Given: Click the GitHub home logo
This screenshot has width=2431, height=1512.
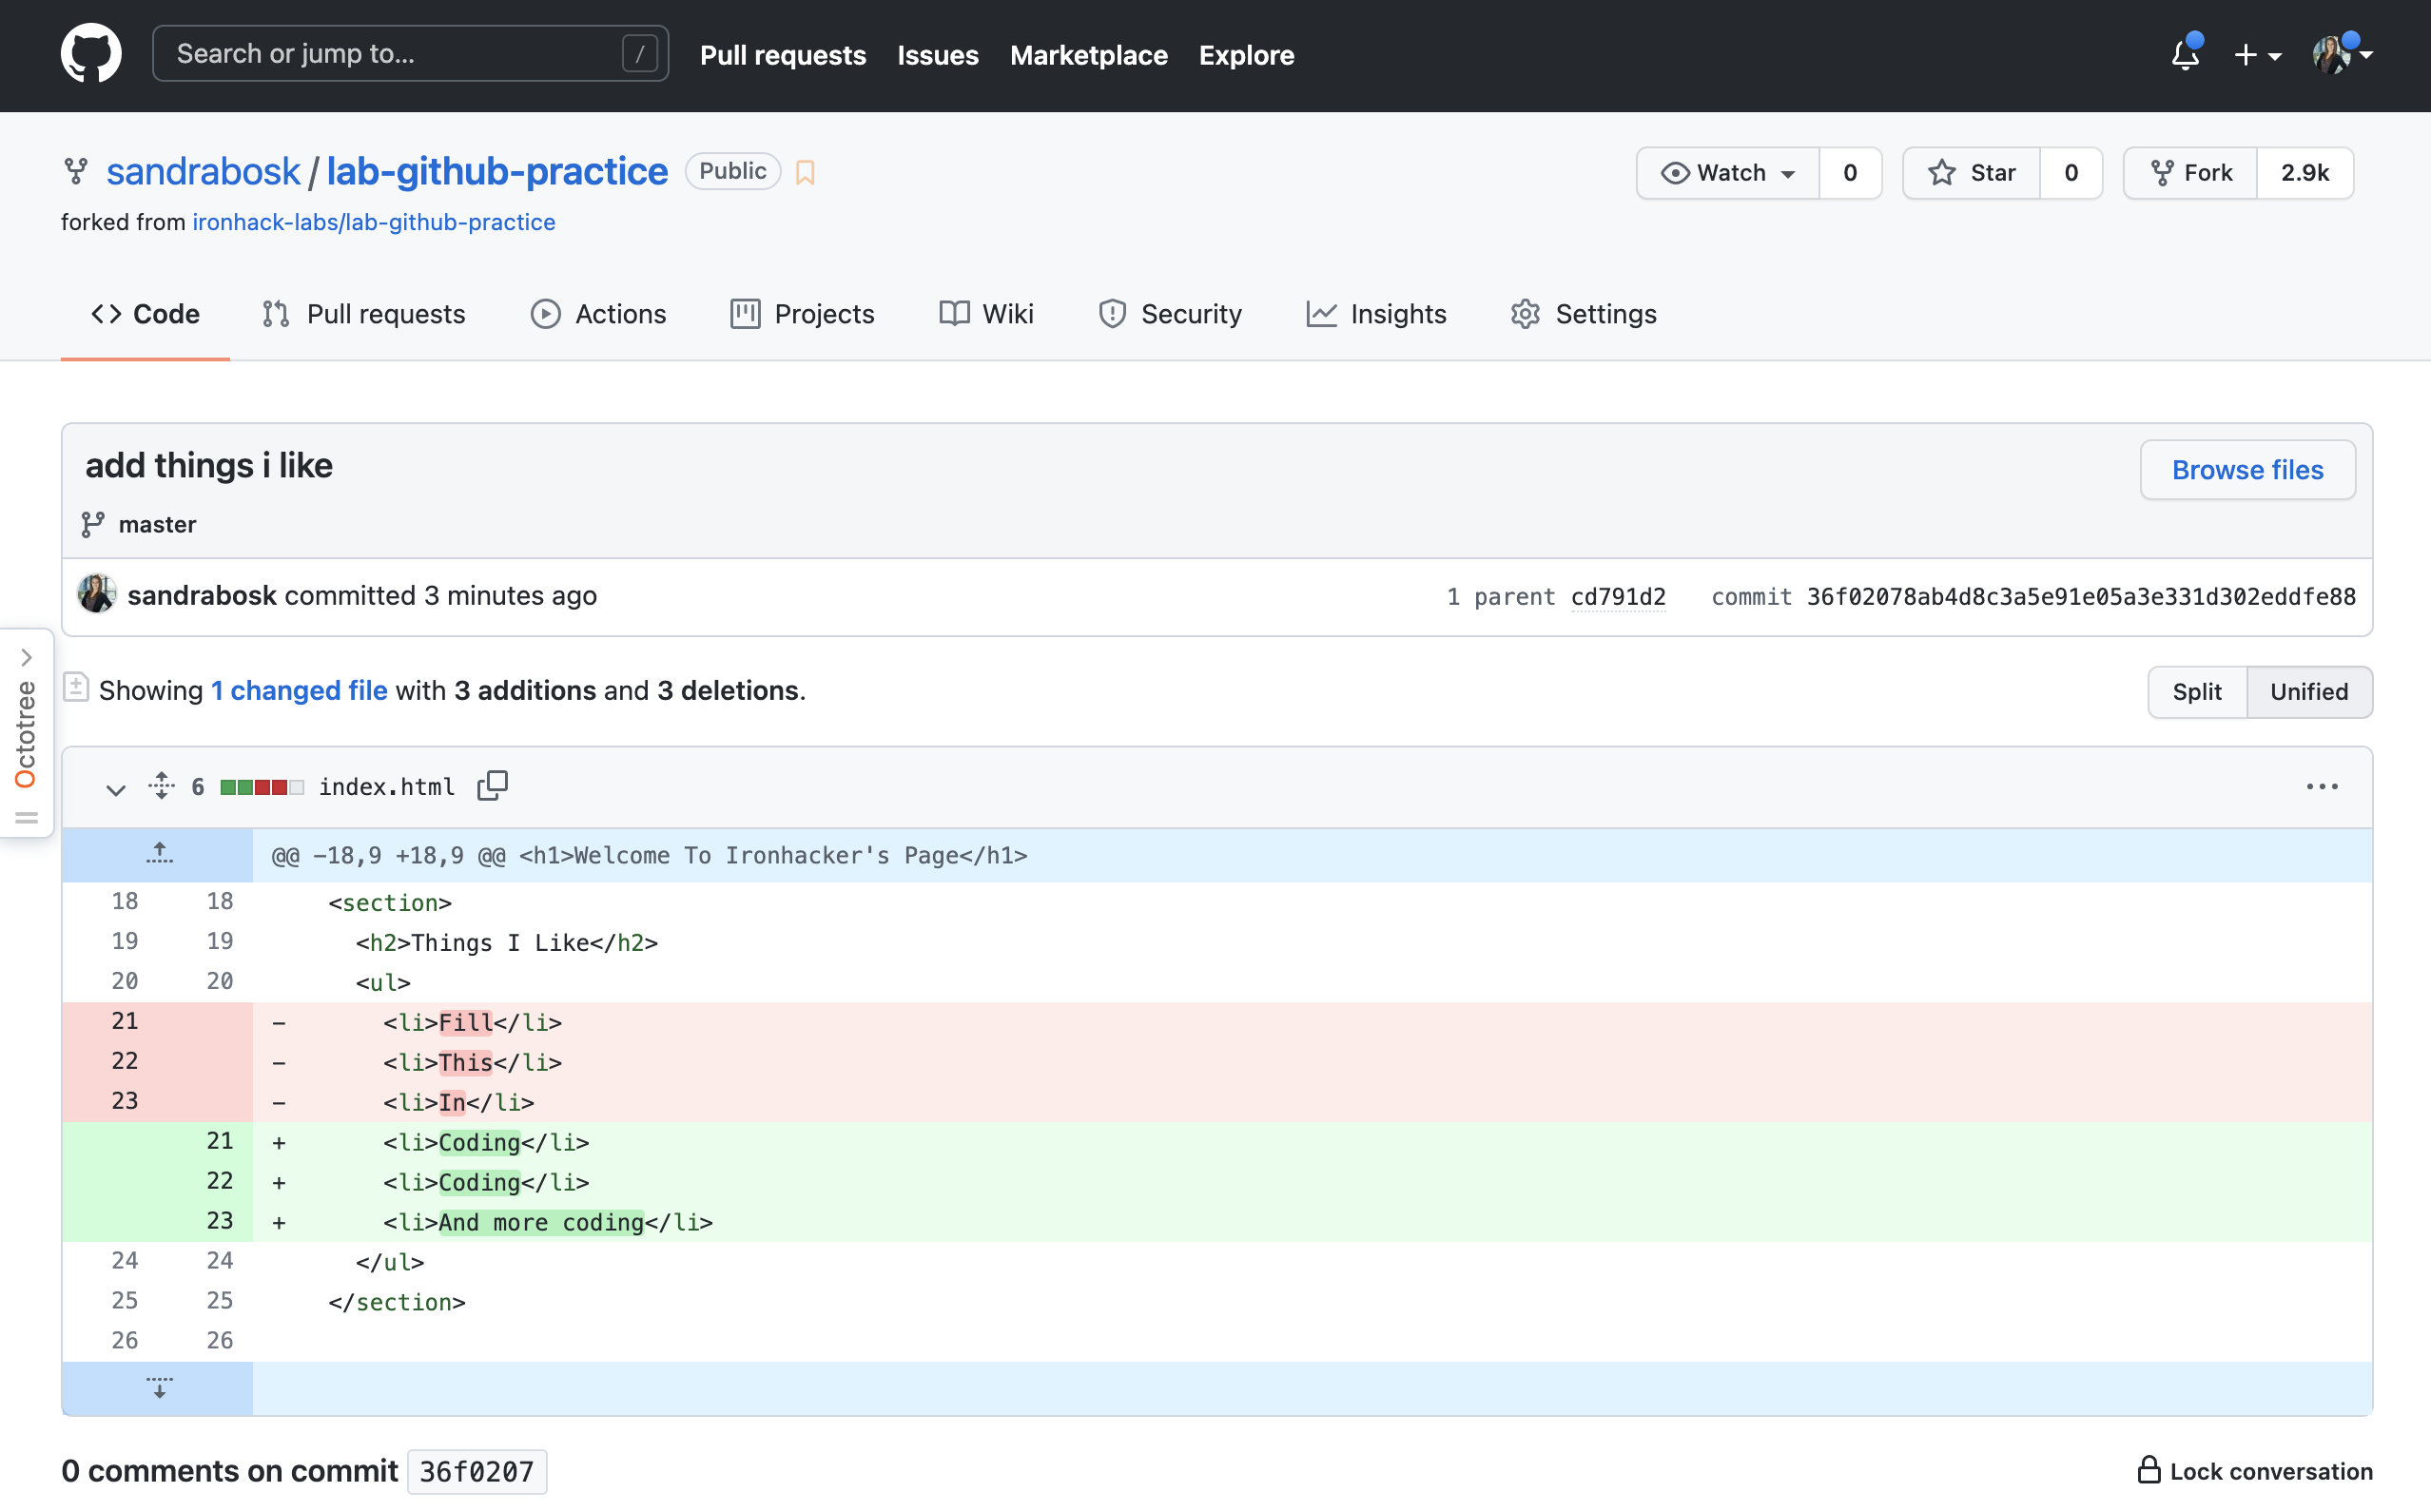Looking at the screenshot, I should 91,53.
